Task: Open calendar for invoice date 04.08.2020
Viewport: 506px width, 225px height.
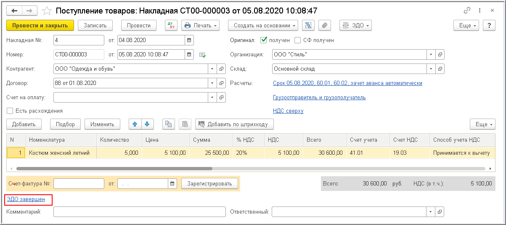Action: 189,40
